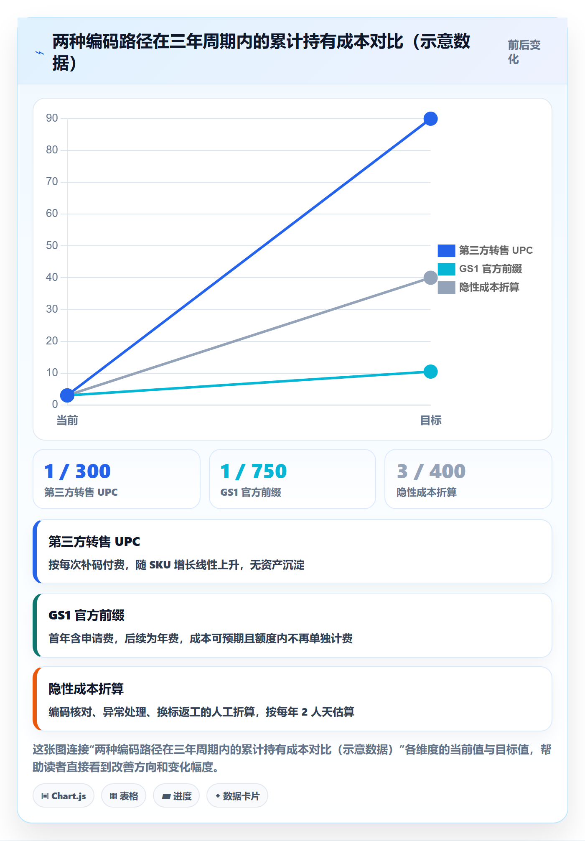Select the 1 / 750 stat card

coord(292,479)
